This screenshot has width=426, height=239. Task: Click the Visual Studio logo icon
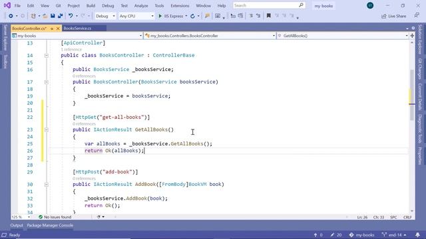click(7, 5)
